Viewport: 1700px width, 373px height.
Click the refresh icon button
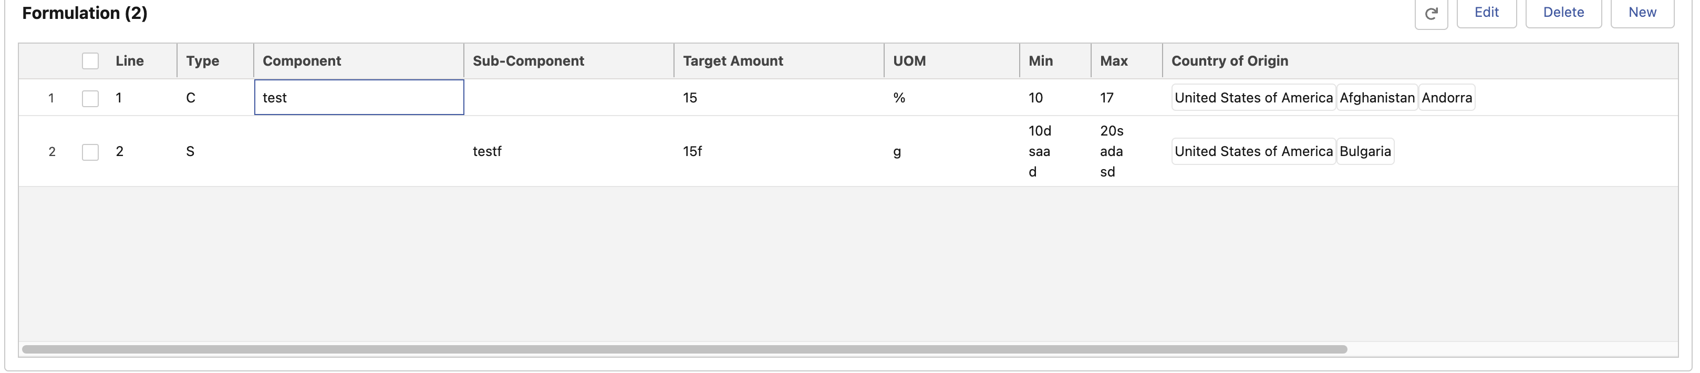(1431, 13)
